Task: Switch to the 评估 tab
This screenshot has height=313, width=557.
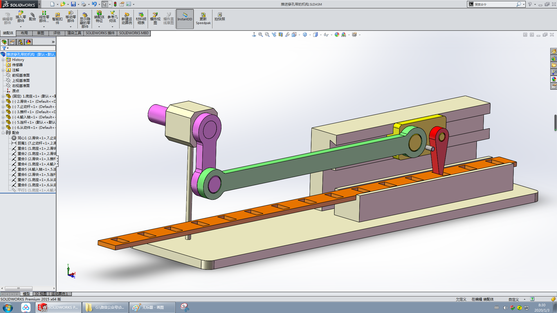Action: (57, 33)
